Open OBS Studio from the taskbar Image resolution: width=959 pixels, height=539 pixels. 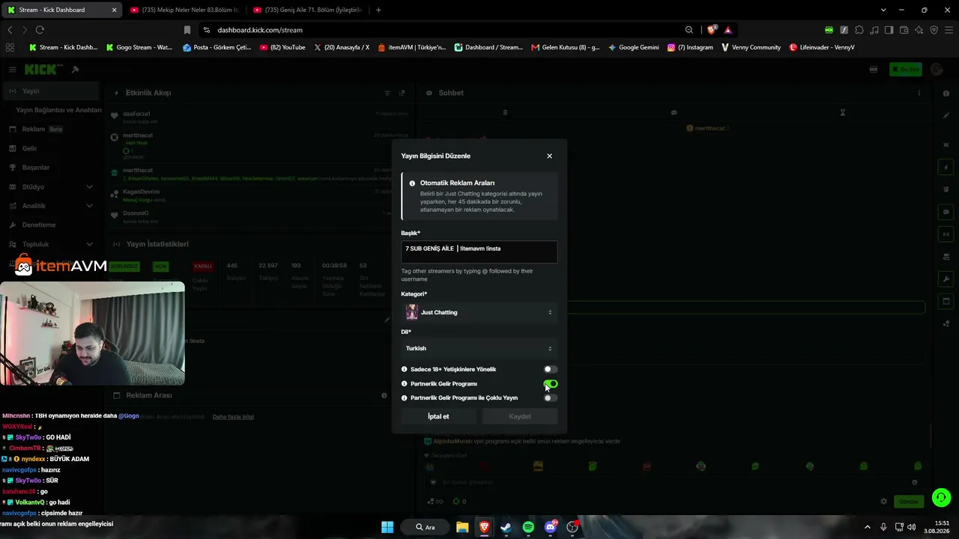[x=572, y=527]
